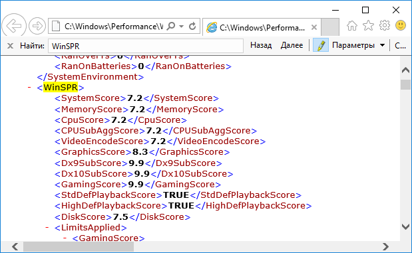The height and width of the screenshot is (253, 412).
Task: Minimize the browser window
Action: 335,10
